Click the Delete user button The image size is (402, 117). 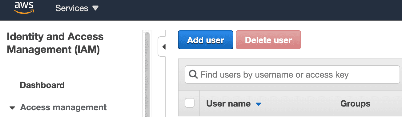coord(268,40)
